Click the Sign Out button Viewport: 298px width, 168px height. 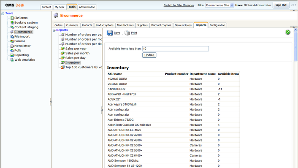pos(281,5)
